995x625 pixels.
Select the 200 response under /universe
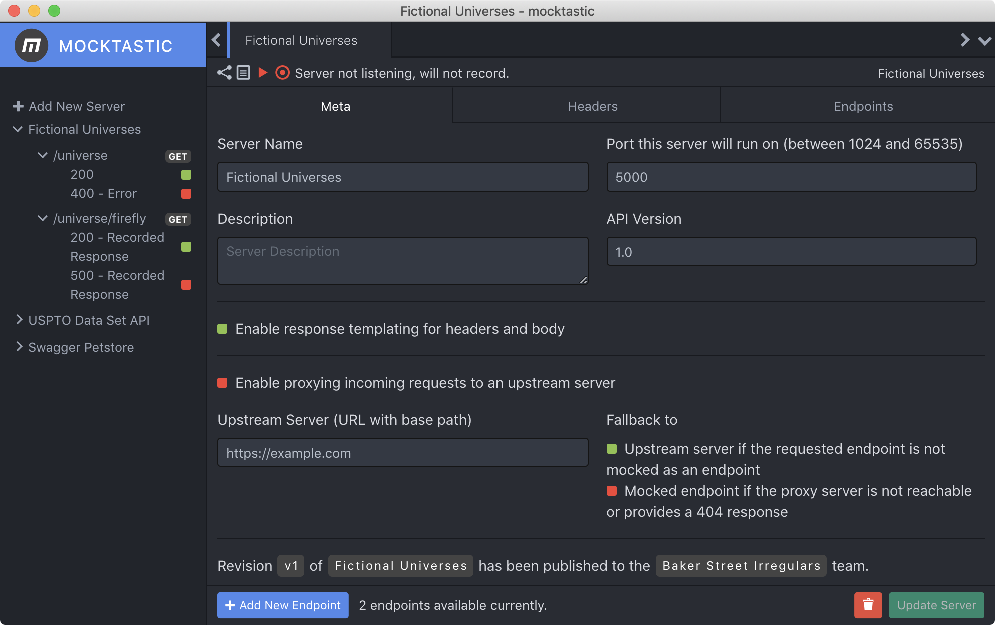[x=82, y=174]
